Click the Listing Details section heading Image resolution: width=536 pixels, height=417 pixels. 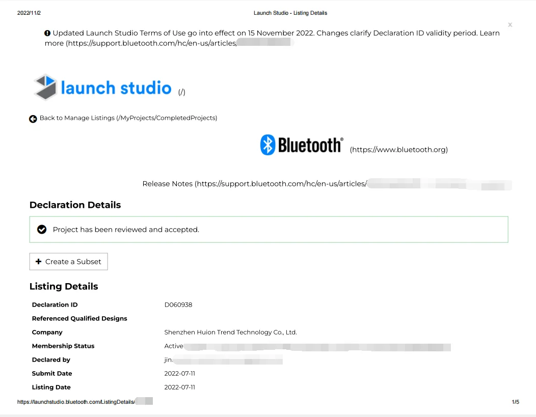[64, 287]
